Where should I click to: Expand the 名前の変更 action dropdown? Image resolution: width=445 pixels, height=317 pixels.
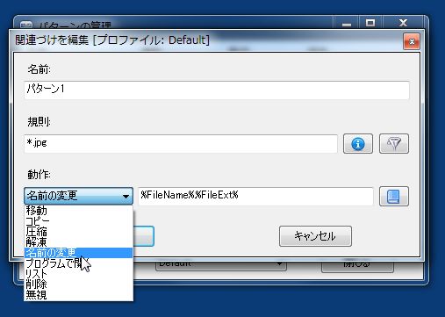tap(78, 196)
